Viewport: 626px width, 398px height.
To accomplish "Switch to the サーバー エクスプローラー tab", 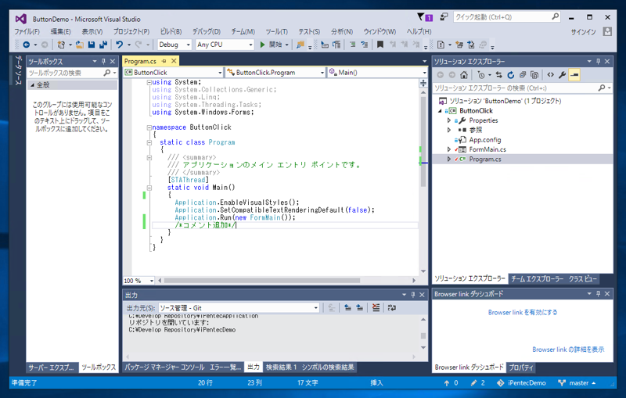I will (51, 368).
